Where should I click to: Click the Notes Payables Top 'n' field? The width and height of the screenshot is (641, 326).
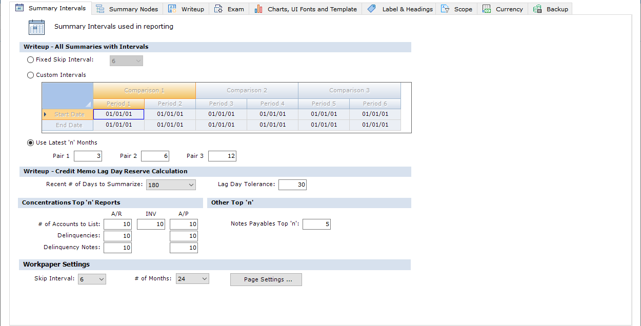[316, 225]
